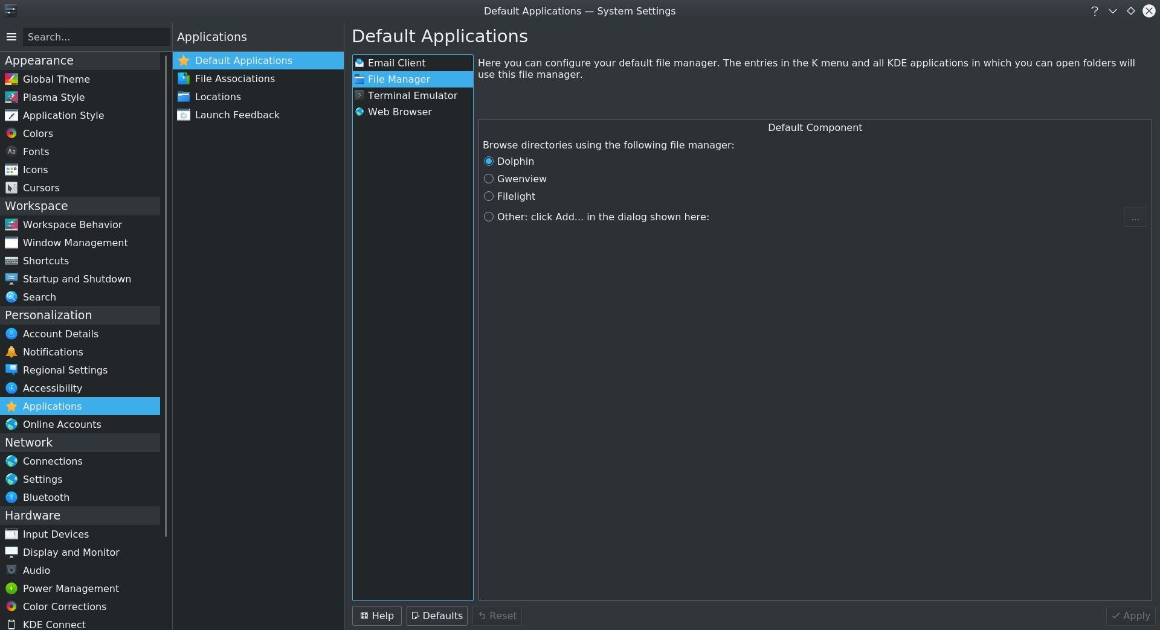Click the Defaults button
The height and width of the screenshot is (630, 1160).
point(437,616)
